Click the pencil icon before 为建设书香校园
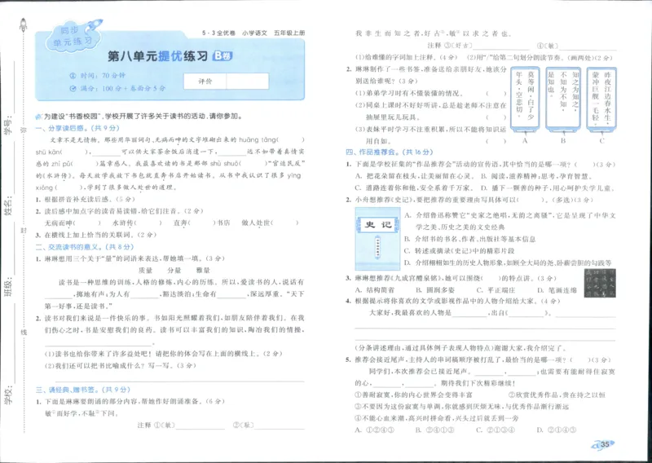 [39, 117]
